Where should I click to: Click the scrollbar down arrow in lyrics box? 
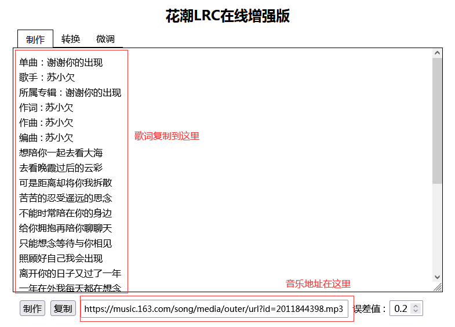coord(437,277)
